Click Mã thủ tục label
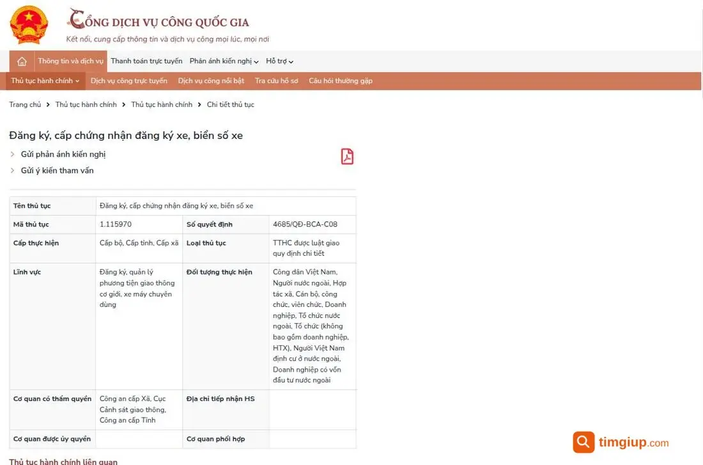The image size is (703, 465). [31, 225]
